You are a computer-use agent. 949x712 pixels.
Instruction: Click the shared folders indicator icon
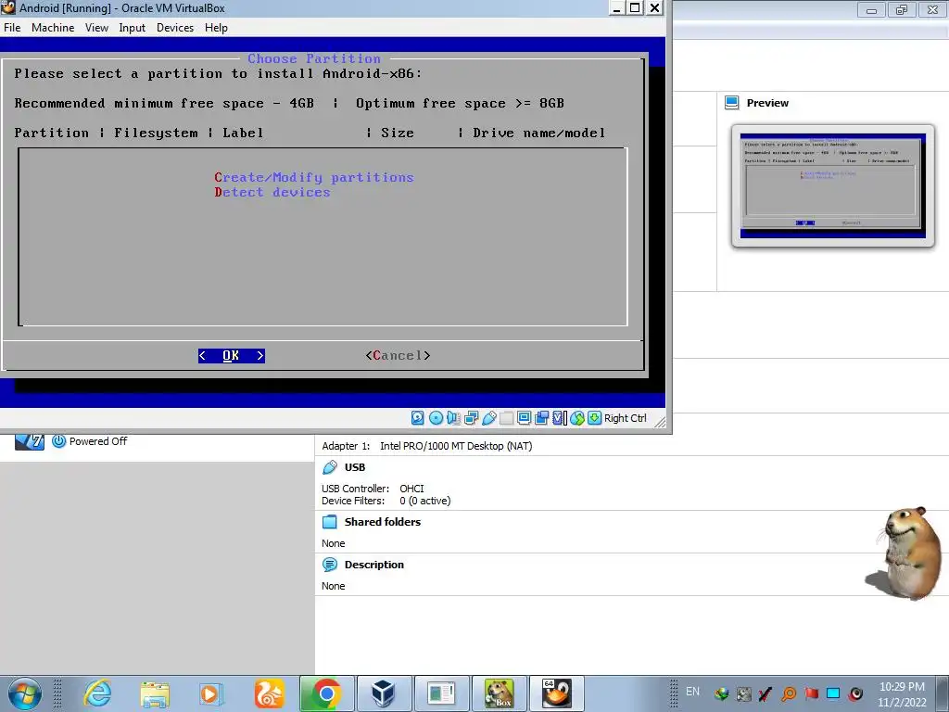point(507,418)
